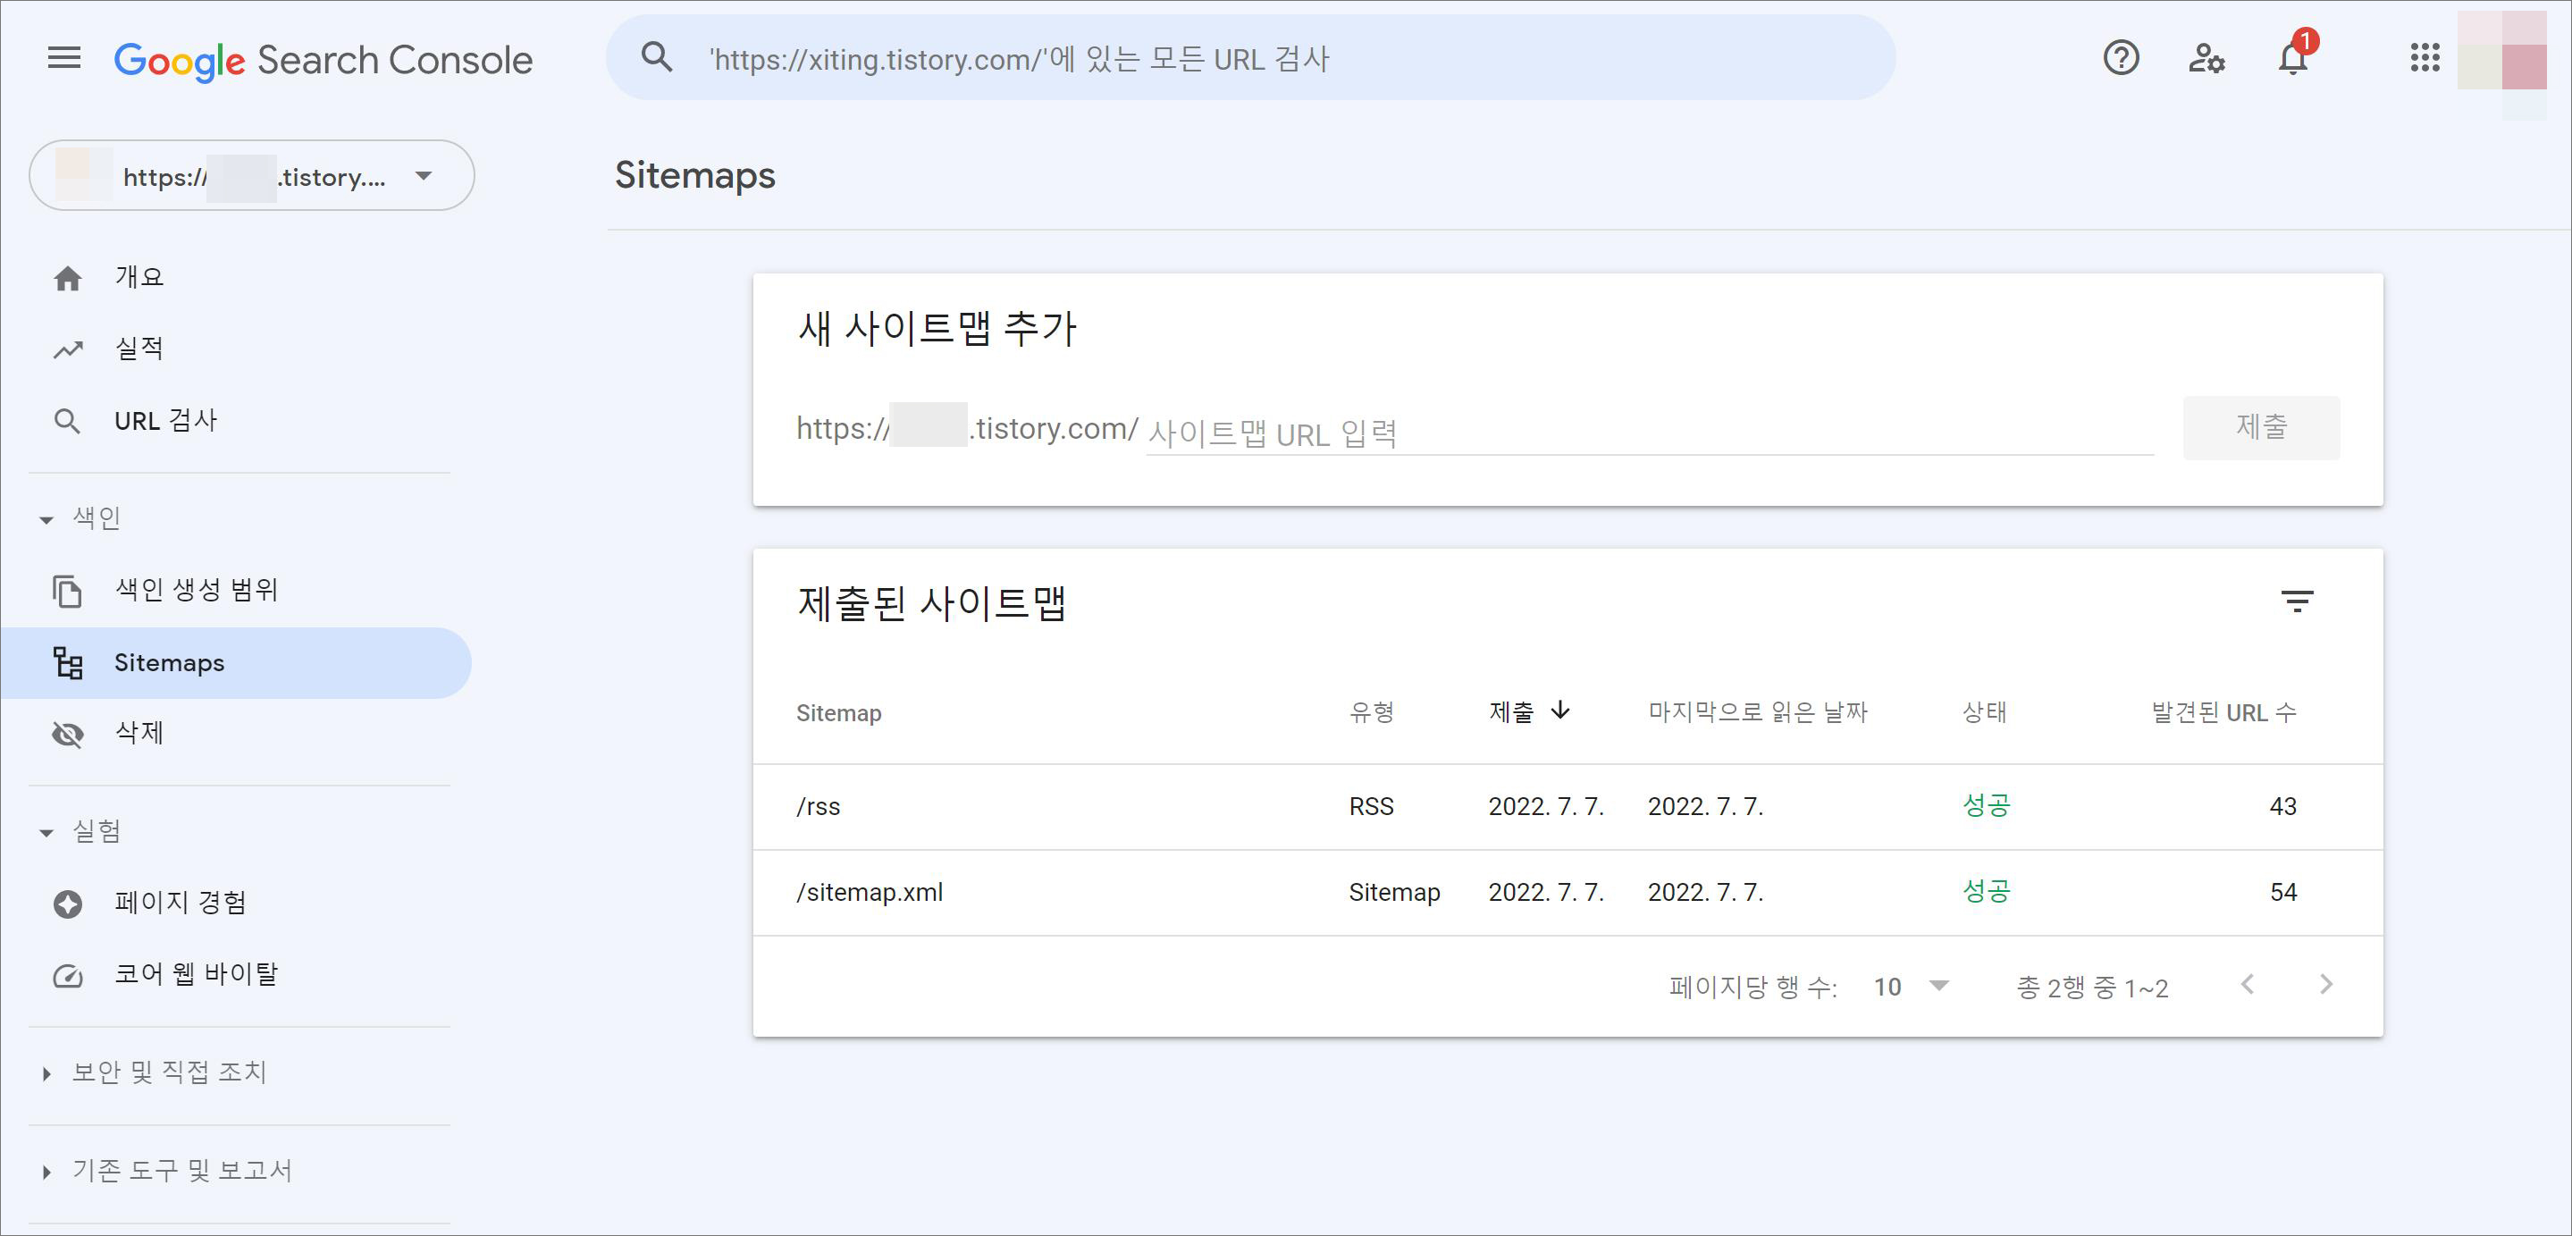Click the filter icon in submitted sitemaps
Viewport: 2572px width, 1236px height.
2297,601
